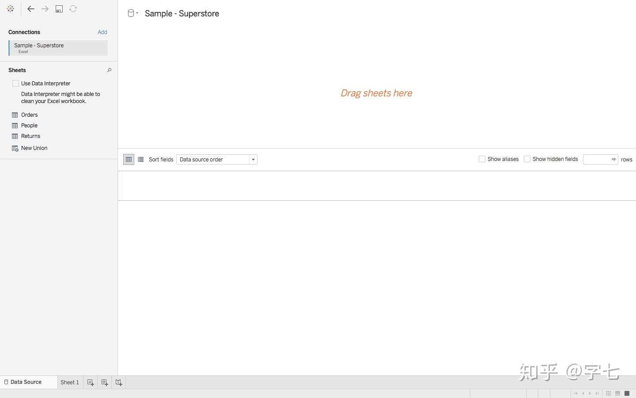Viewport: 636px width, 398px height.
Task: Search sheets using the magnifier icon
Action: (x=109, y=70)
